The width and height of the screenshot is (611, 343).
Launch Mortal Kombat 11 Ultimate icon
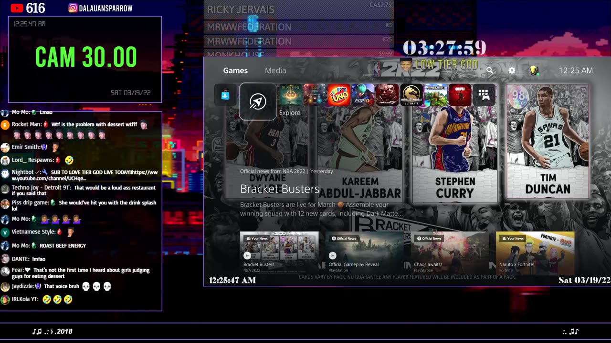click(x=411, y=95)
